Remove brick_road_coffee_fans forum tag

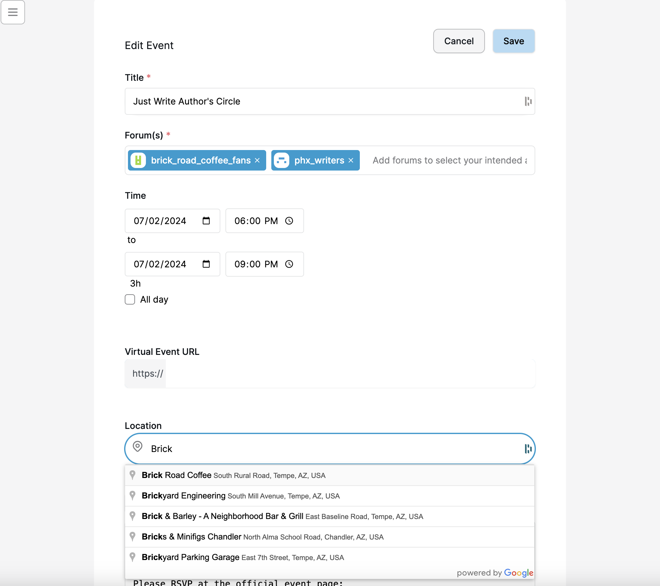click(x=257, y=160)
